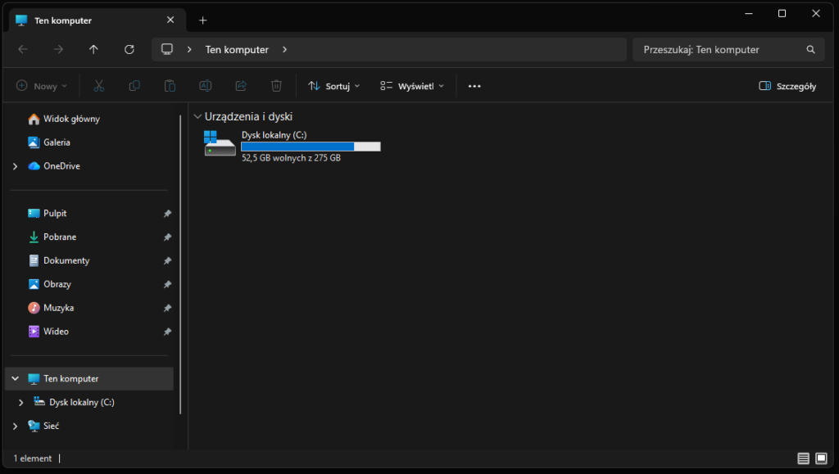Click the Rename icon in toolbar
The height and width of the screenshot is (474, 839).
coord(206,86)
